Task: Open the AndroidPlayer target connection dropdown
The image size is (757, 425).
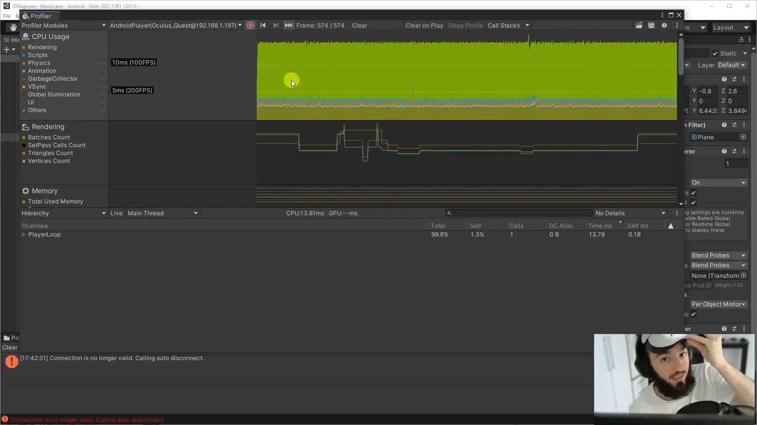Action: coord(176,26)
